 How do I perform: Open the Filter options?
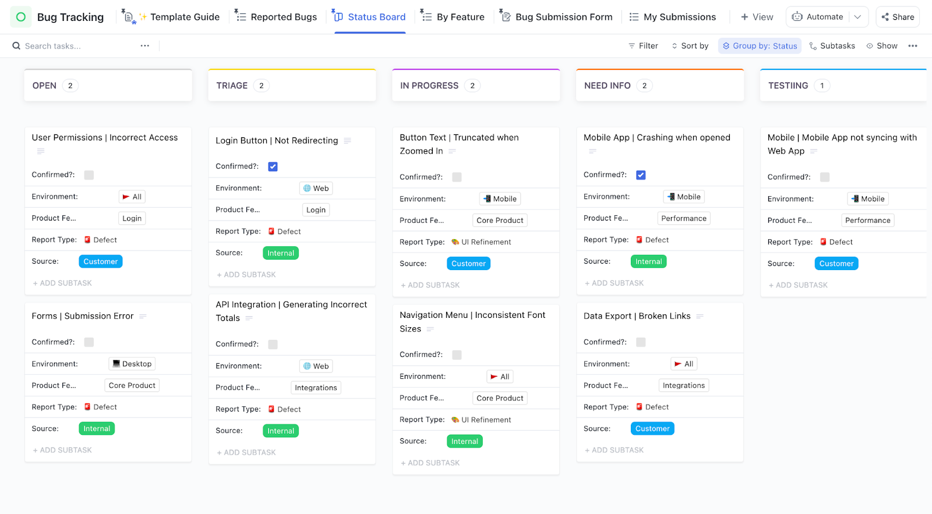[643, 46]
